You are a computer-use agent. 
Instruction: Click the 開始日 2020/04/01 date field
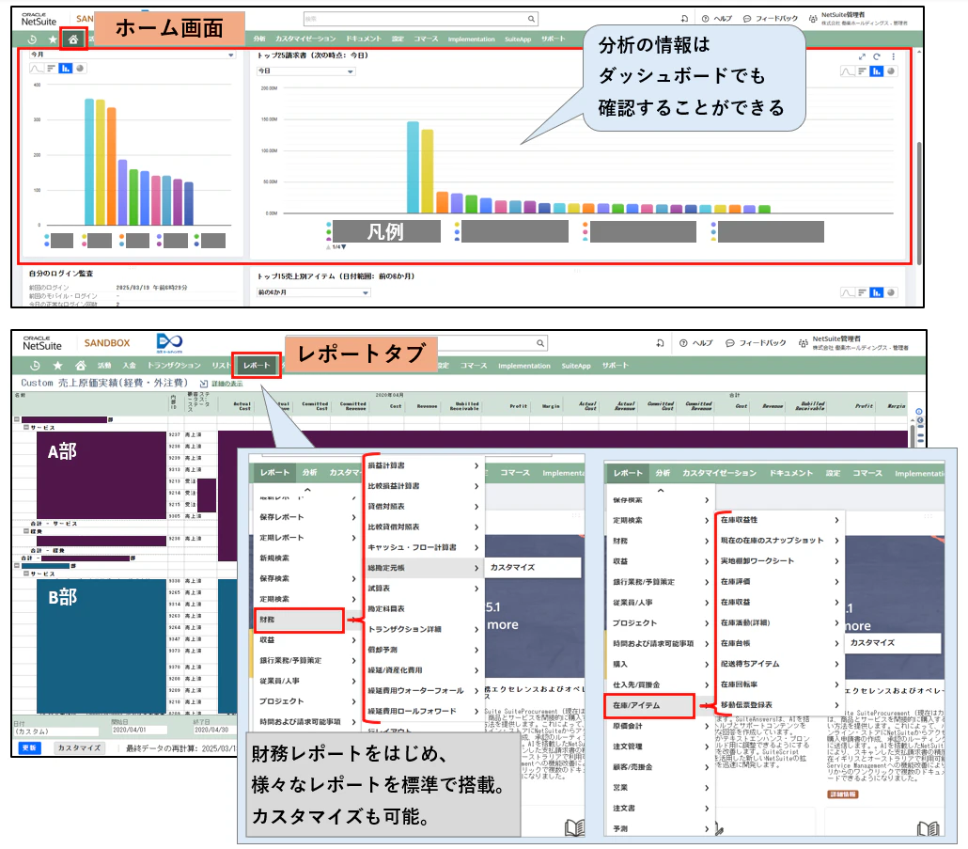click(x=141, y=730)
